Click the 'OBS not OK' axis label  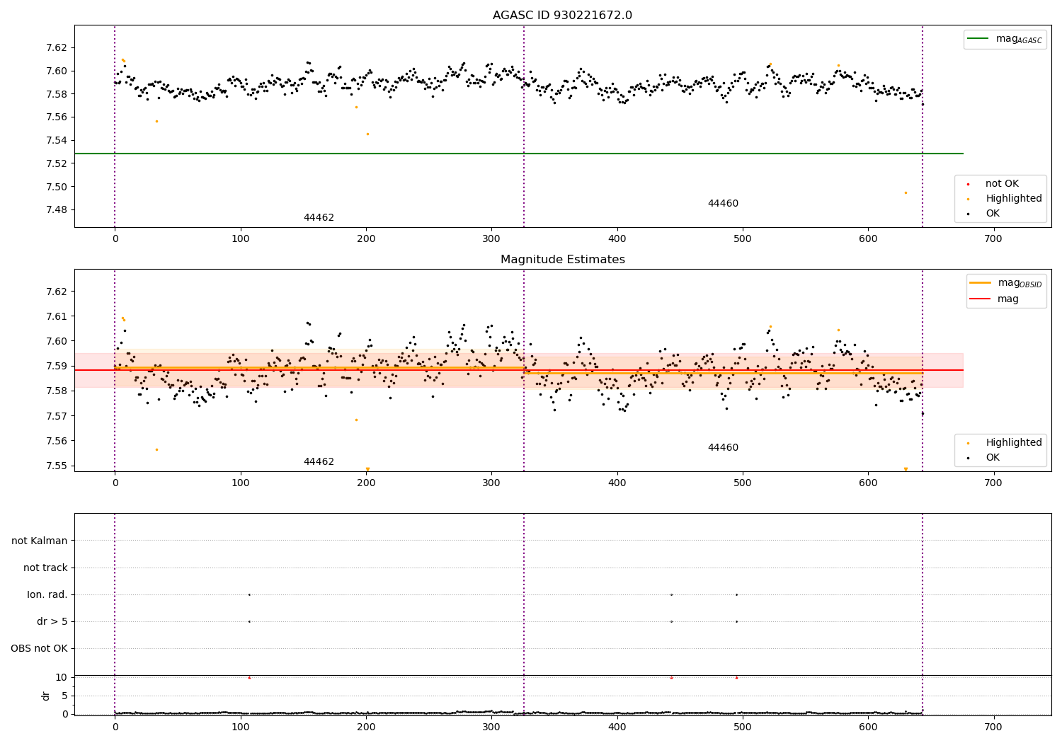pos(39,649)
